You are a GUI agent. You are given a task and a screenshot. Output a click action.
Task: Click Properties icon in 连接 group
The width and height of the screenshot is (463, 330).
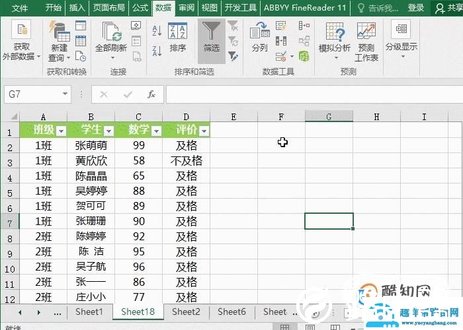click(x=136, y=41)
